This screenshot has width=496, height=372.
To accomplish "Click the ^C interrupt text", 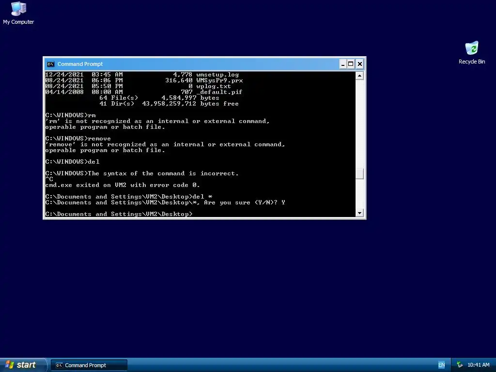I will pos(49,179).
